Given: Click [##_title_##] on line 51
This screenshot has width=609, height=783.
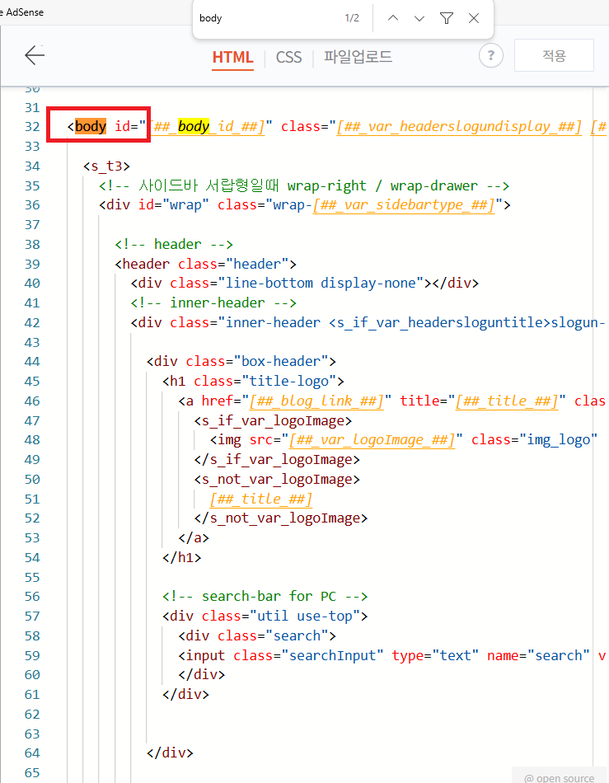Looking at the screenshot, I should [261, 499].
